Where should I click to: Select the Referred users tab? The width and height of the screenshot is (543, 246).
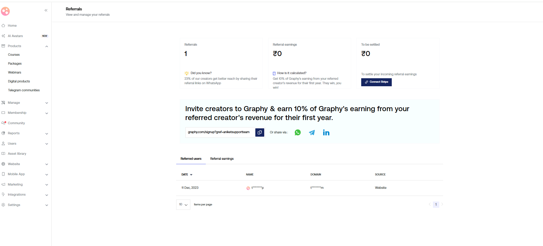click(191, 159)
